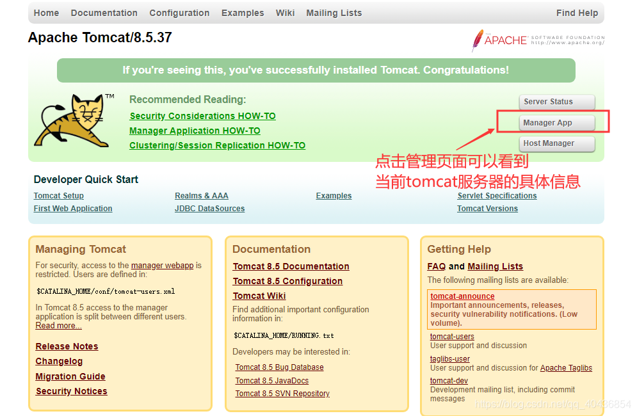Click the orange Documentation panel heading
This screenshot has width=637, height=416.
click(x=271, y=249)
